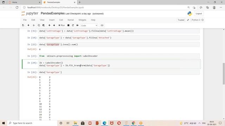Open the command palette keyboard icon
Screen dimensions: 225x126
pyautogui.click(x=102, y=25)
